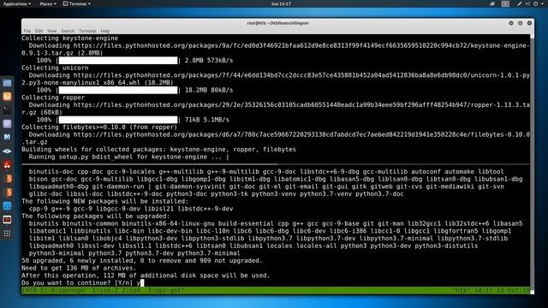Open the Edit menu
548x308 pixels.
(x=39, y=31)
